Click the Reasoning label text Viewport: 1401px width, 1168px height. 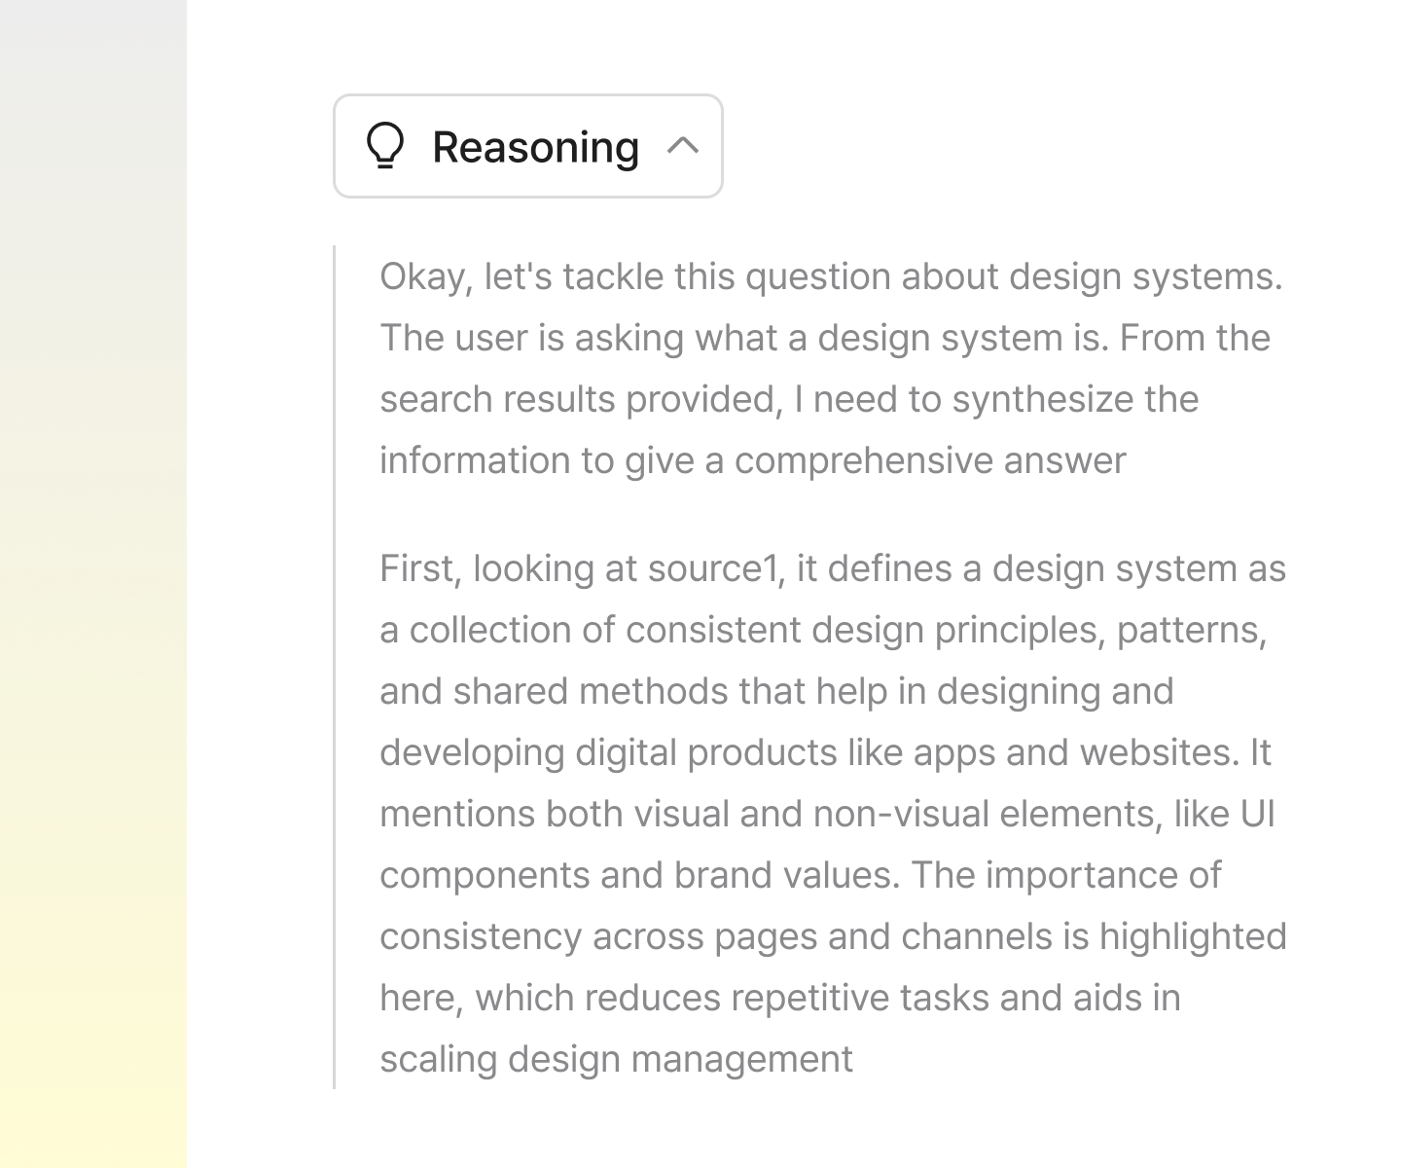[535, 147]
